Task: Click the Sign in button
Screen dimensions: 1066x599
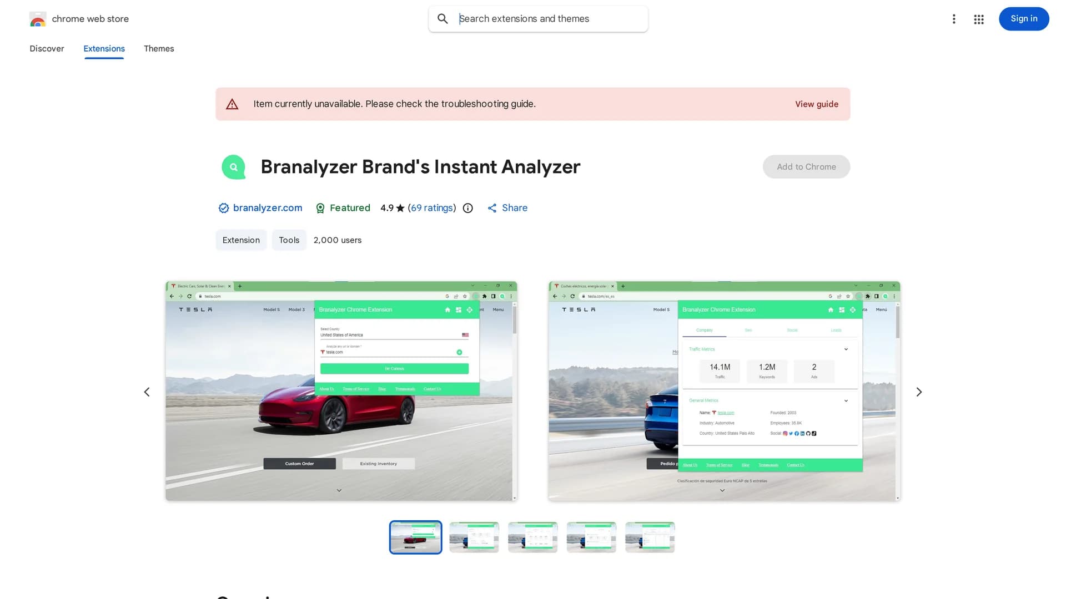Action: pos(1024,19)
